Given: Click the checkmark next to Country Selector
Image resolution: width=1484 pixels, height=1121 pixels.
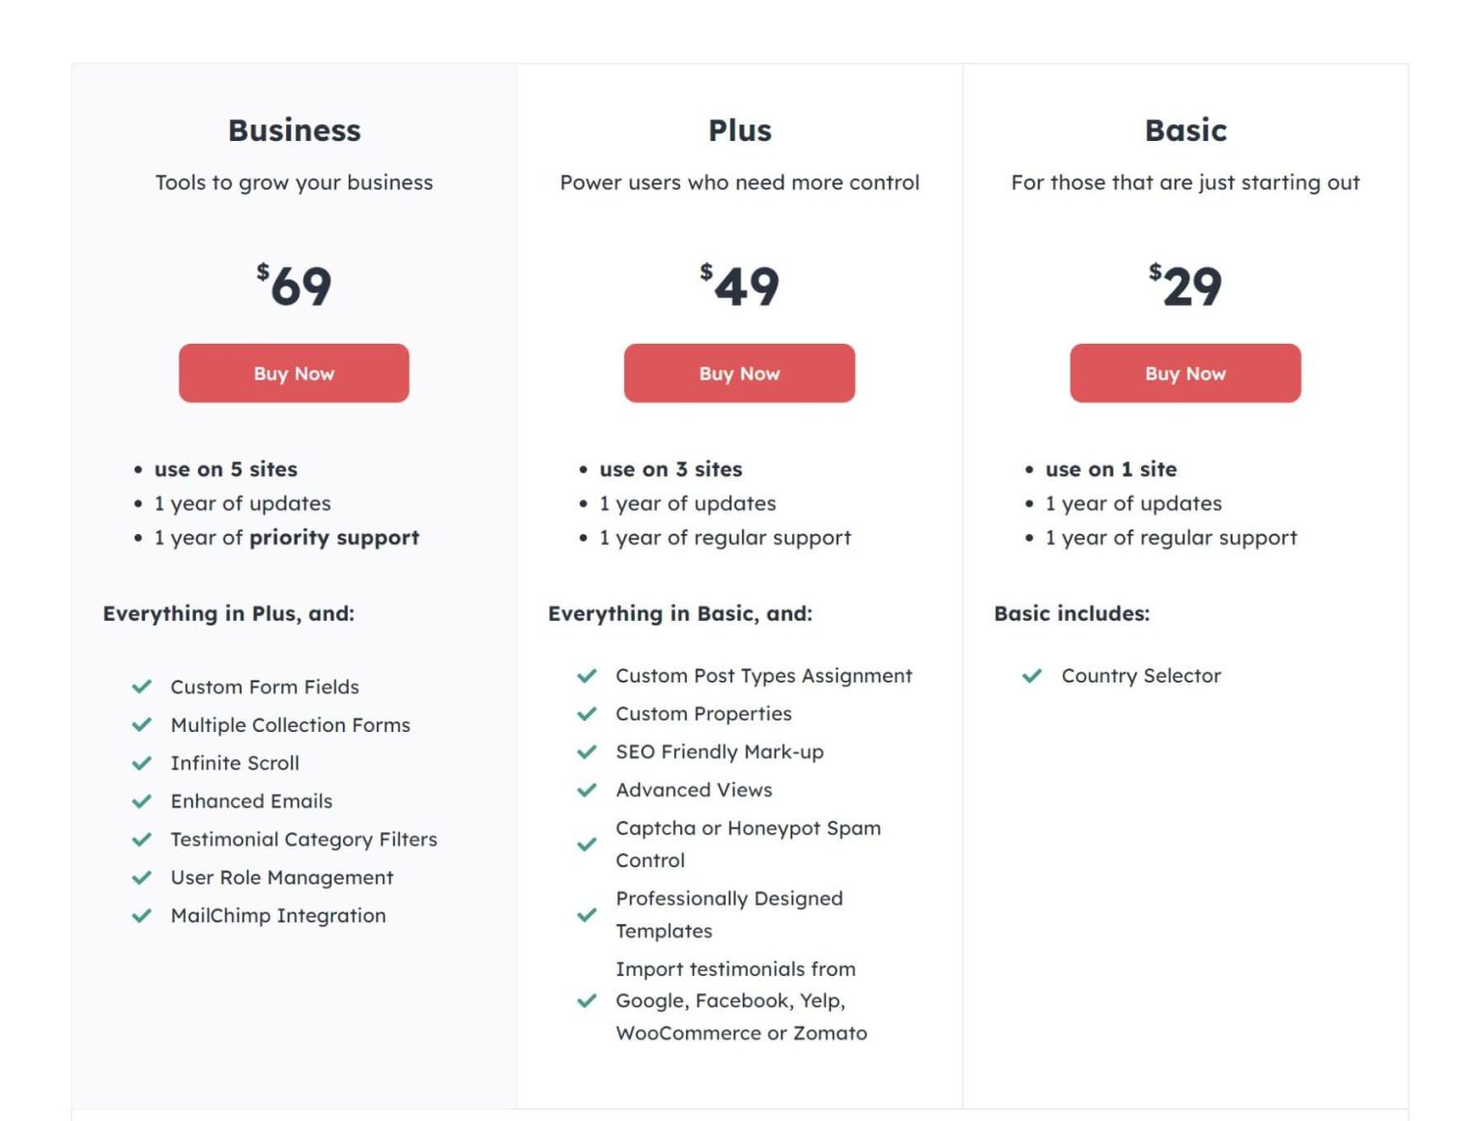Looking at the screenshot, I should click(x=1033, y=676).
